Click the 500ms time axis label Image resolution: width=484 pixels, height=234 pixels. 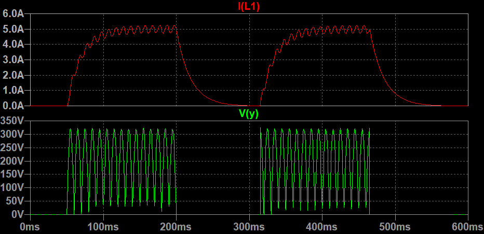pyautogui.click(x=395, y=227)
